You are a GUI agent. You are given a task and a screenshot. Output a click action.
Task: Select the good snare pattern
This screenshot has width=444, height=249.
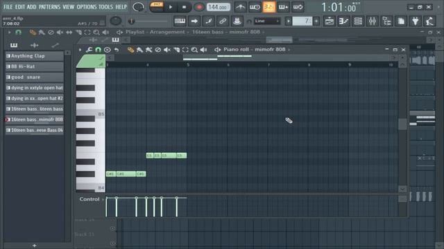tap(34, 77)
